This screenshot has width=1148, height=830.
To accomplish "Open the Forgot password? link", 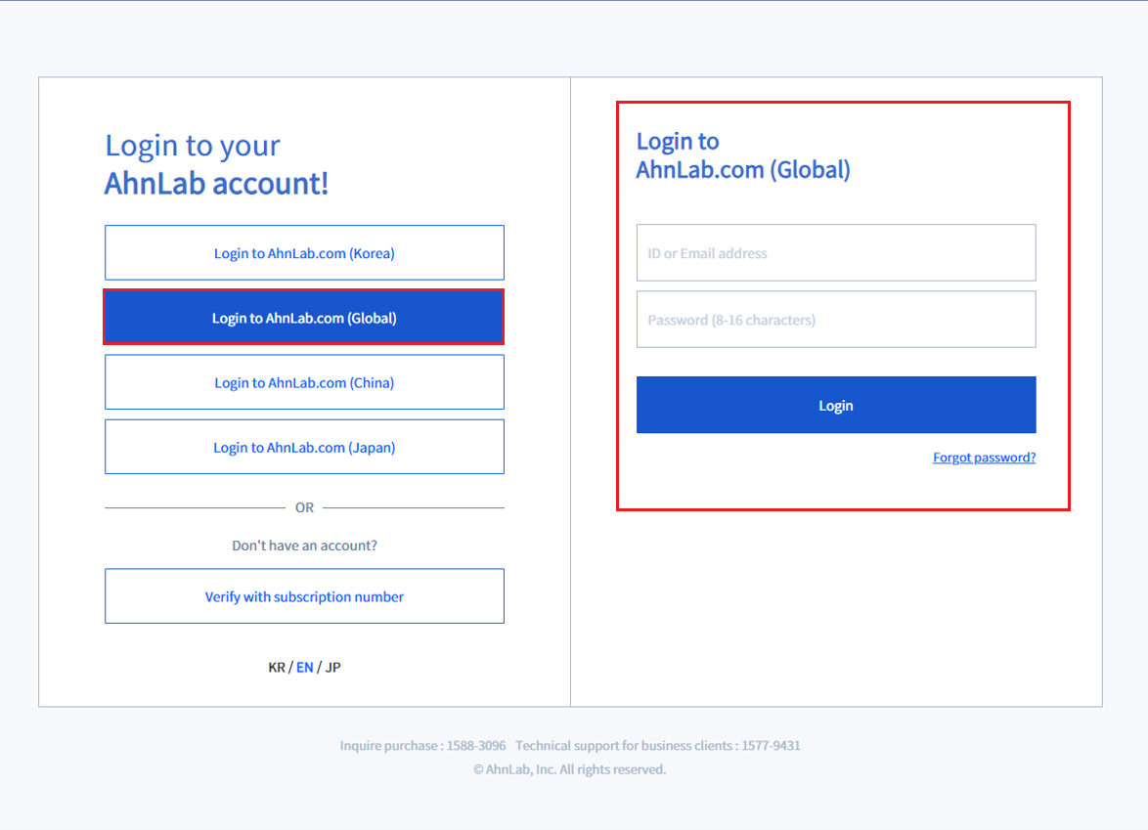I will click(x=984, y=458).
